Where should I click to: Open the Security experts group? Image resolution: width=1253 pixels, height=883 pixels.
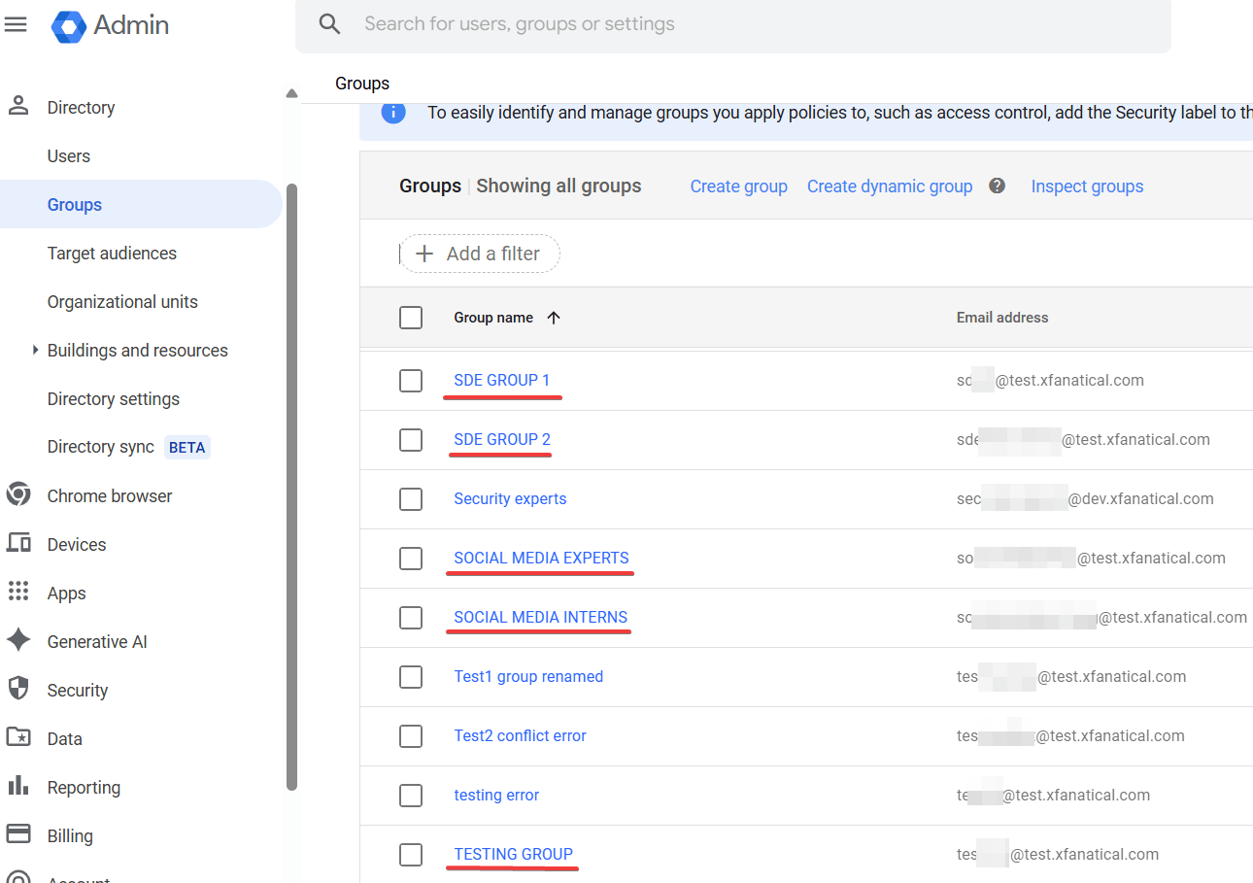[510, 498]
